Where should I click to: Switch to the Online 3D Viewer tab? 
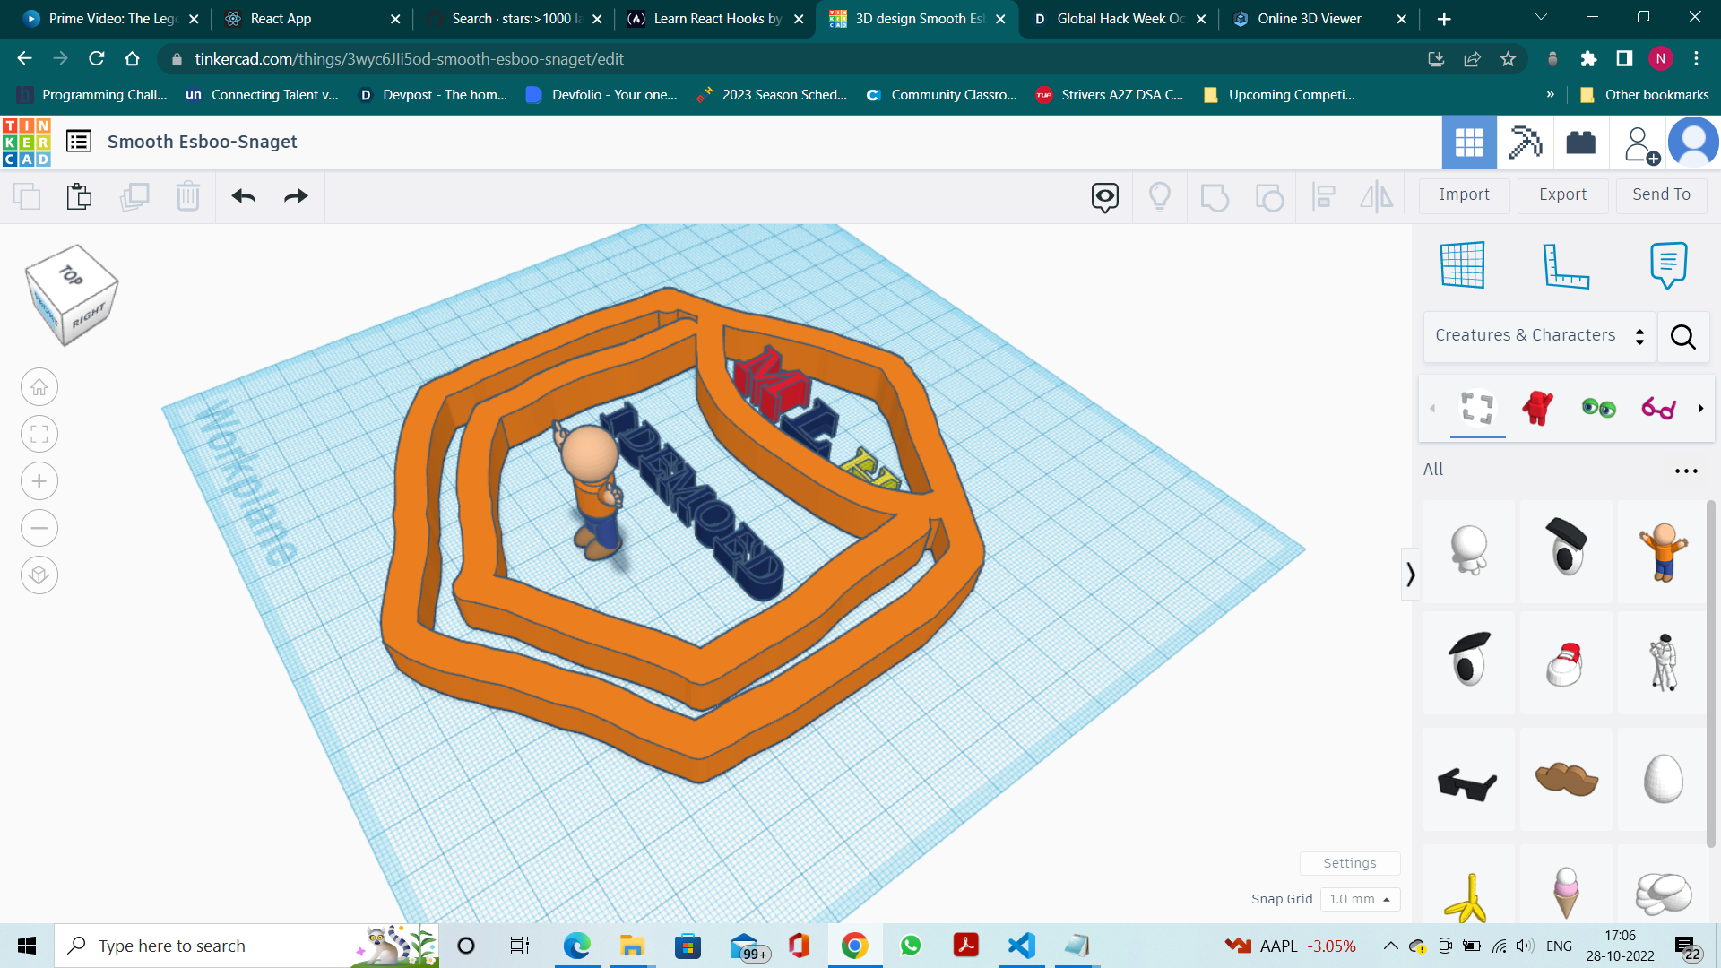(1309, 18)
